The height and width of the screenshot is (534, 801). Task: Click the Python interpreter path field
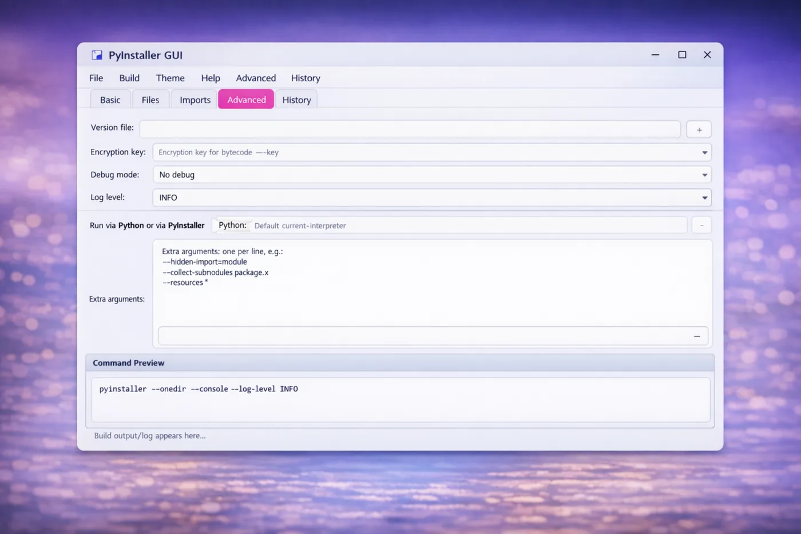click(x=469, y=225)
